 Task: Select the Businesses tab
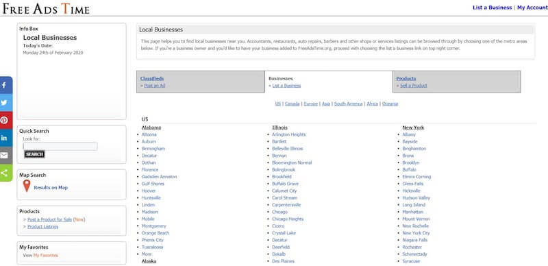click(281, 78)
